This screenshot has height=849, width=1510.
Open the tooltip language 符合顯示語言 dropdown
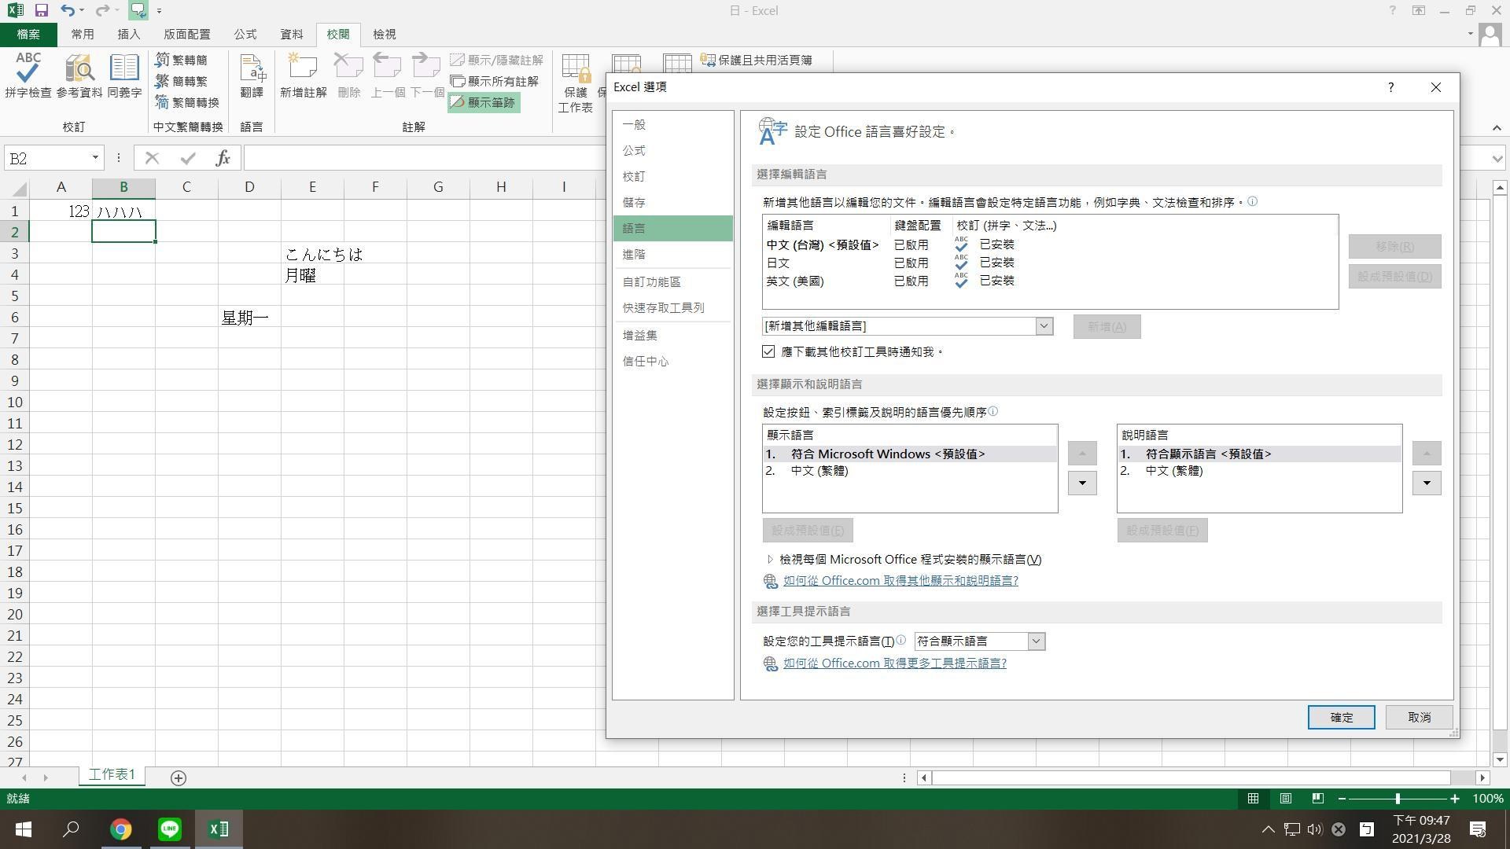pos(1037,641)
